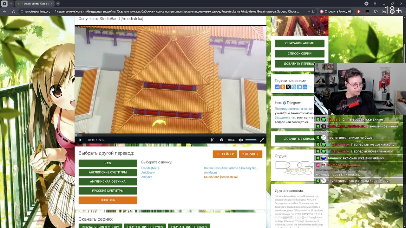Image resolution: width=406 pixels, height=228 pixels.
Task: Share anime on Skype
Action: 294,87
